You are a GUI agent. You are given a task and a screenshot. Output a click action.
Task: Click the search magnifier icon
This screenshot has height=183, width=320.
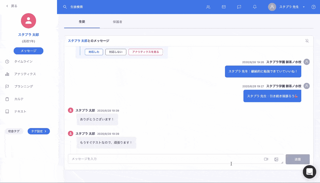(x=65, y=7)
